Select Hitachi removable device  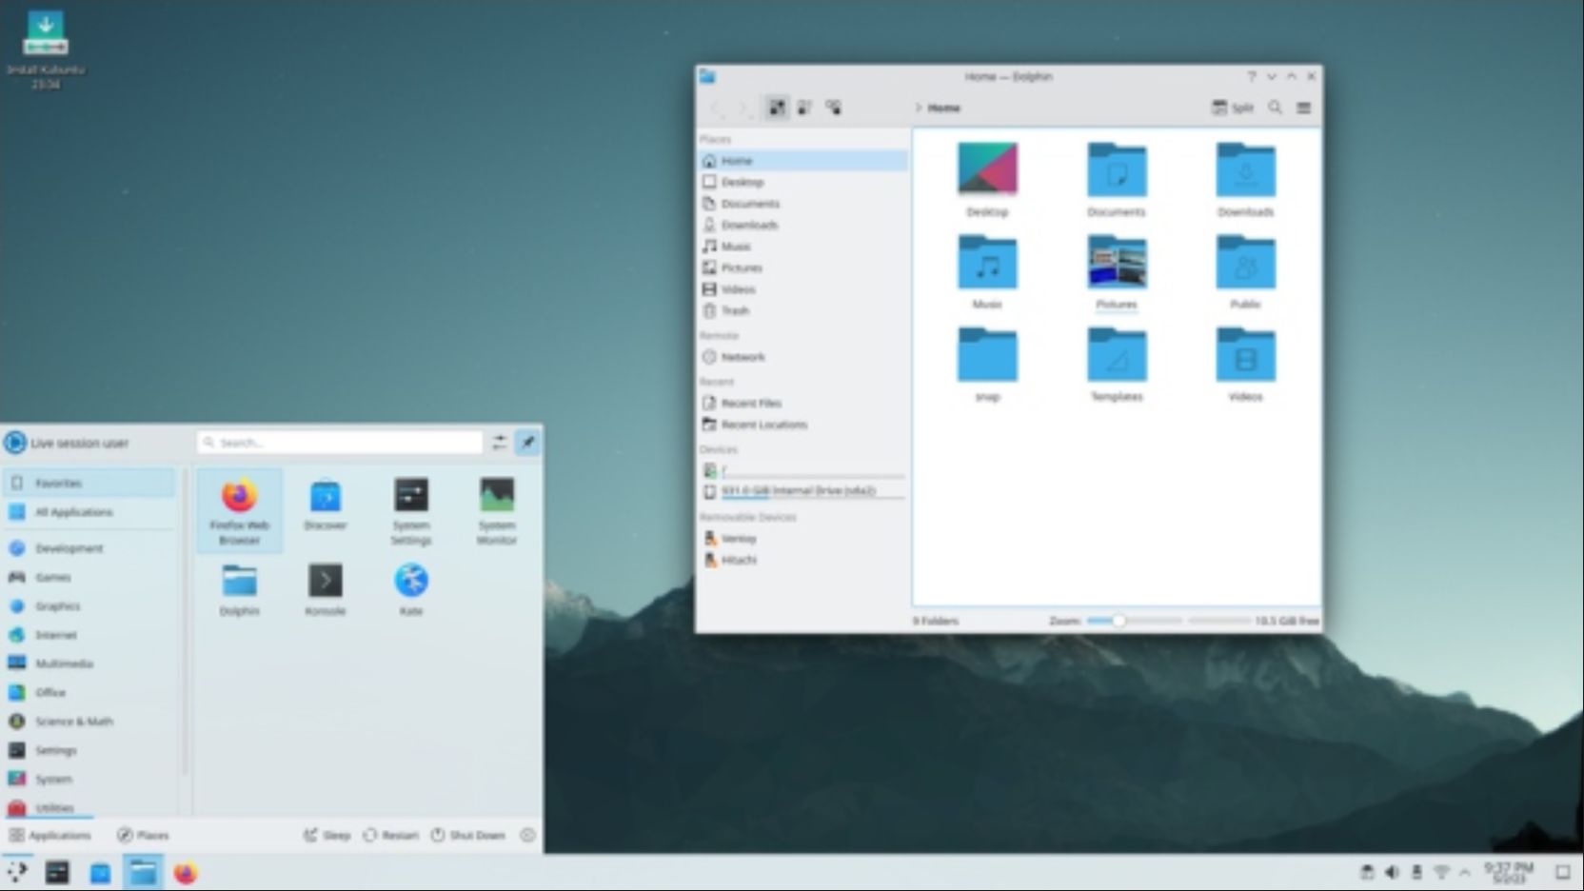pyautogui.click(x=803, y=560)
